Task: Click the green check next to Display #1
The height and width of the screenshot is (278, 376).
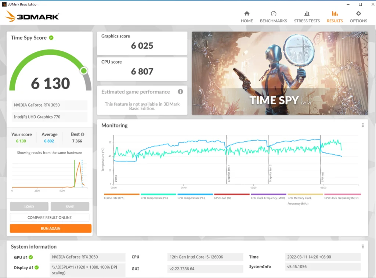Action: (x=36, y=267)
